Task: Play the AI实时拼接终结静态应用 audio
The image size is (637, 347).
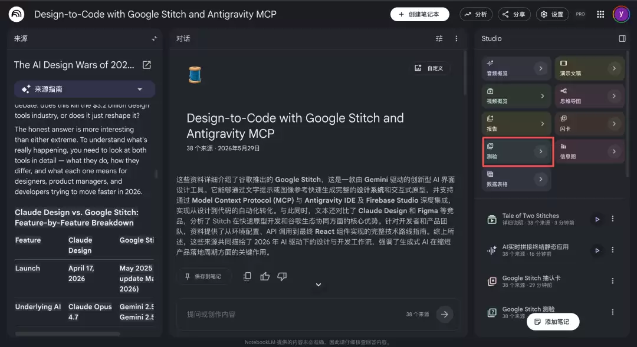Action: (597, 250)
